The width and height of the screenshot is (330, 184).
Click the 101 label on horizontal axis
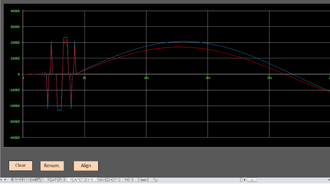click(x=146, y=78)
